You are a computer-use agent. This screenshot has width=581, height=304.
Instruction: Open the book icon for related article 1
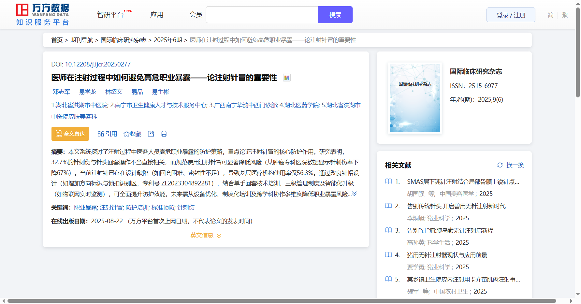(x=388, y=181)
